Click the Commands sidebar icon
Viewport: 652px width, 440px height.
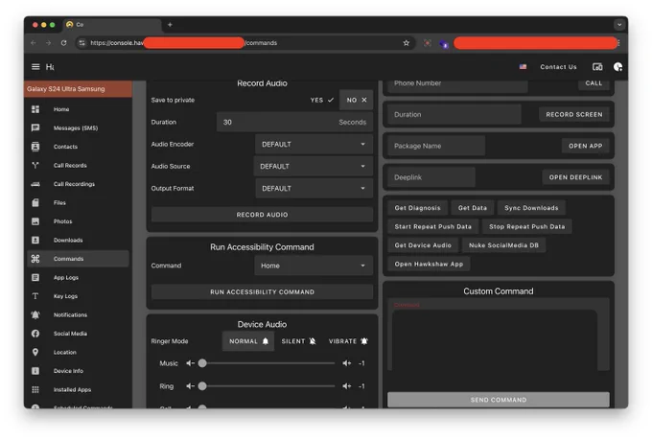click(35, 259)
